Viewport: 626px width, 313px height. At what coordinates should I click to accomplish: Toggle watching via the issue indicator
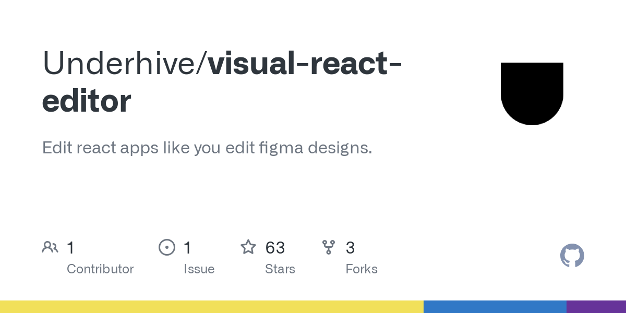click(167, 247)
